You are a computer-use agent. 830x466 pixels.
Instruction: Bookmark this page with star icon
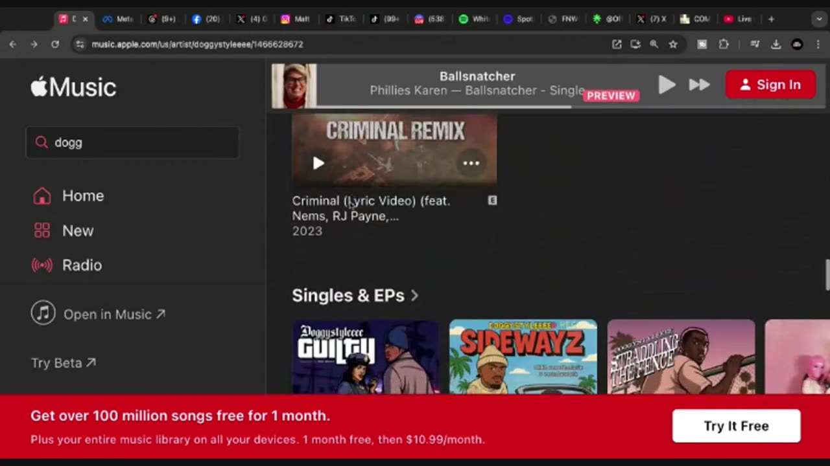point(673,44)
